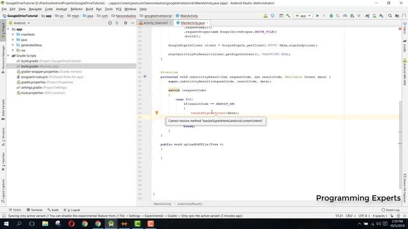Switch to the activity_main.xml tab
408x229 pixels.
coord(156,23)
